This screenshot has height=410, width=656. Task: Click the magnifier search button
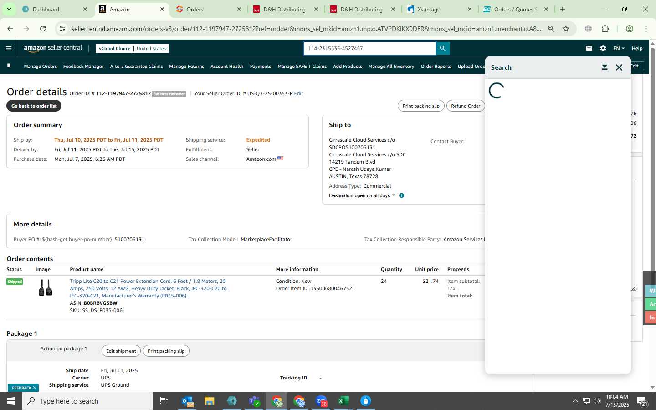[442, 48]
